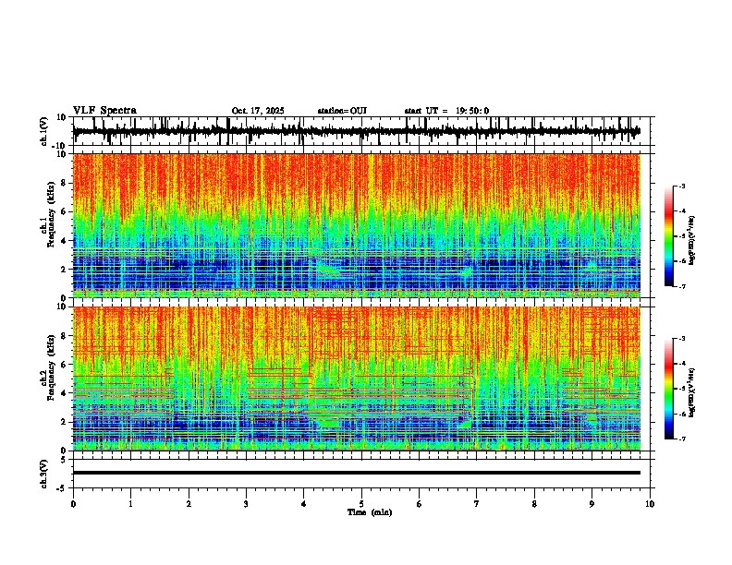Screen dimensions: 732x565
Task: Click the ch.1 frequency spectrogram panel
Action: pos(357,225)
